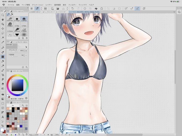Click Clear selection circle icon
Screen dimensions: 182x136
point(85,9)
